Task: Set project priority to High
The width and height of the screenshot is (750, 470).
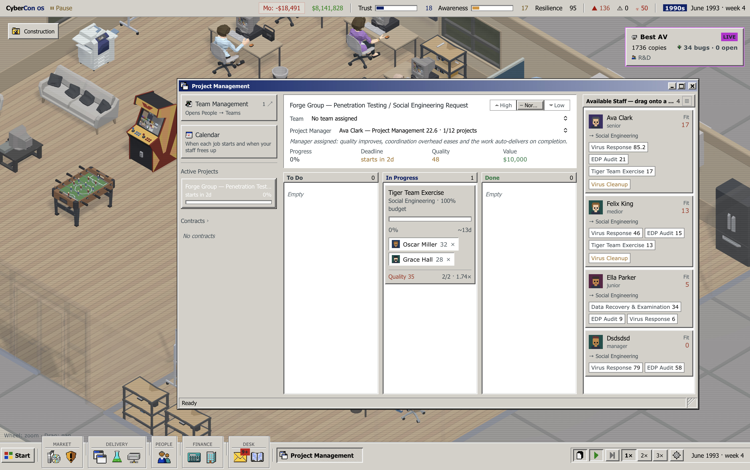Action: (x=503, y=105)
